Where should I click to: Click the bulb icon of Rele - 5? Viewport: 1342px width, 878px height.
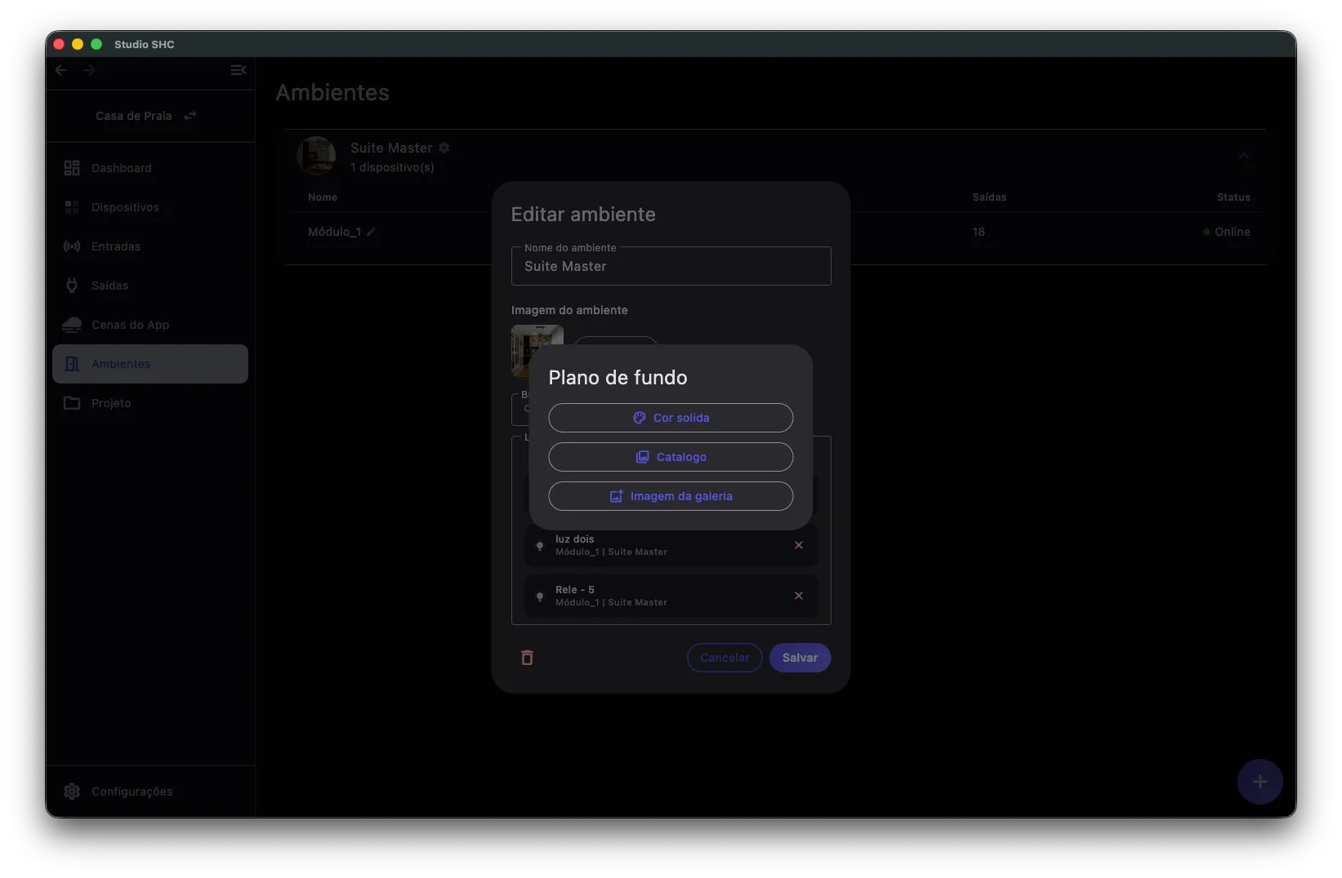[540, 596]
